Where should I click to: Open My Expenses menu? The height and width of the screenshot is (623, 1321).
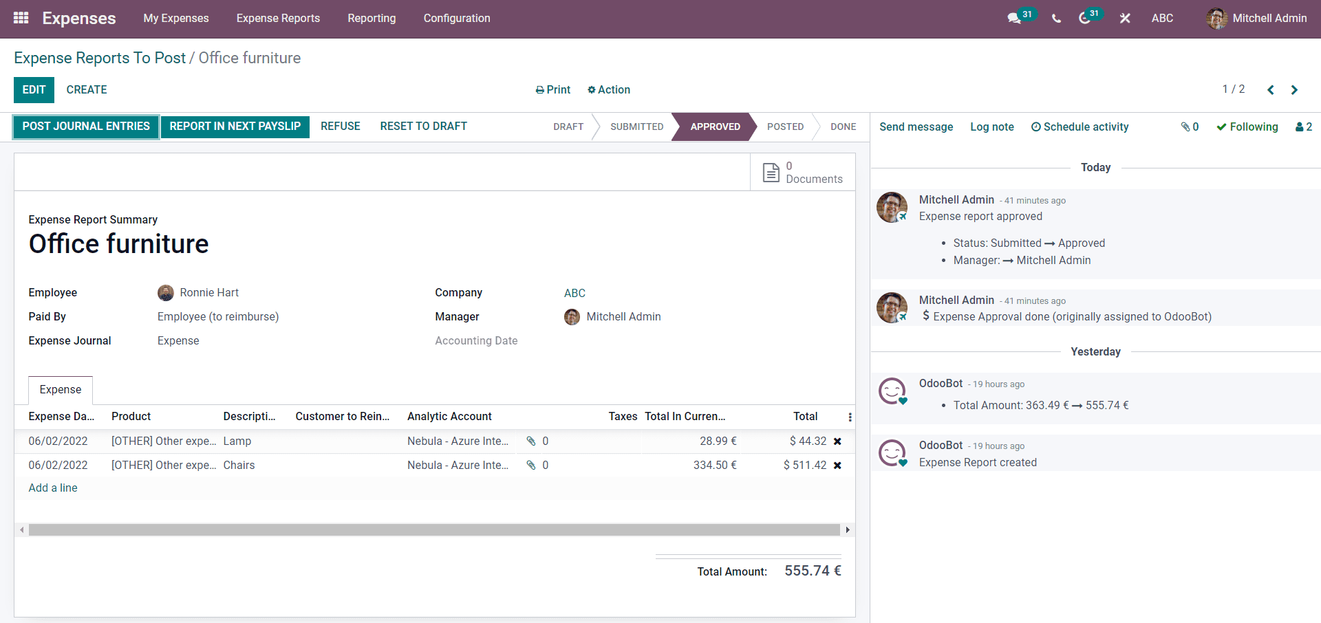click(176, 19)
